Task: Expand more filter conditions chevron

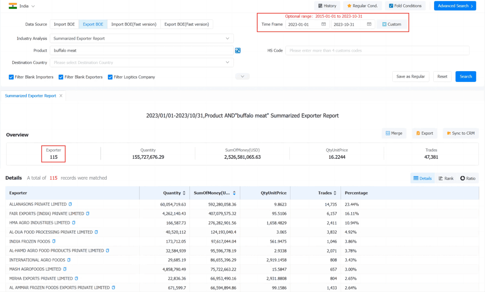Action: 242,77
